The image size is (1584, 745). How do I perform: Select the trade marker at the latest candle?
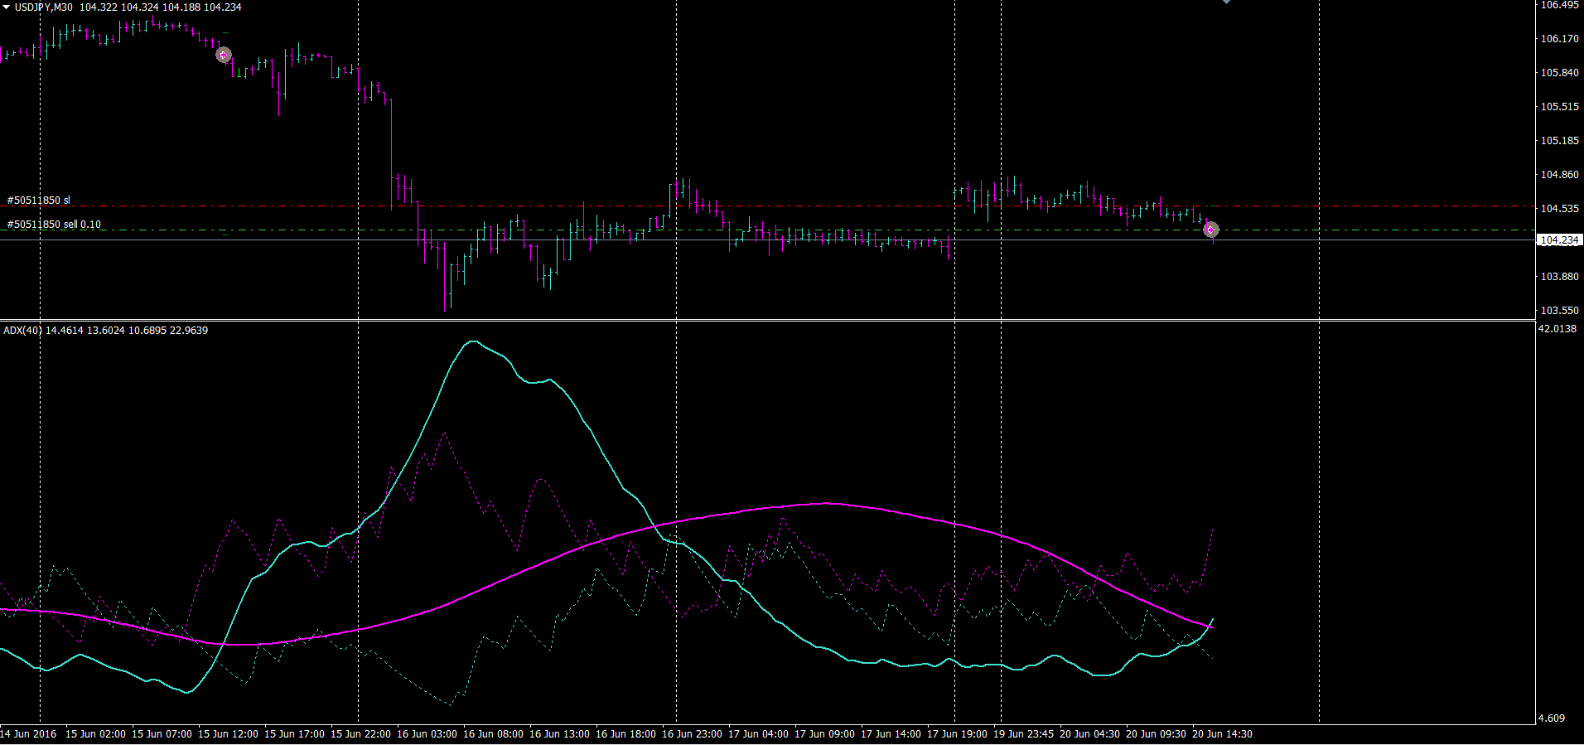coord(1210,230)
